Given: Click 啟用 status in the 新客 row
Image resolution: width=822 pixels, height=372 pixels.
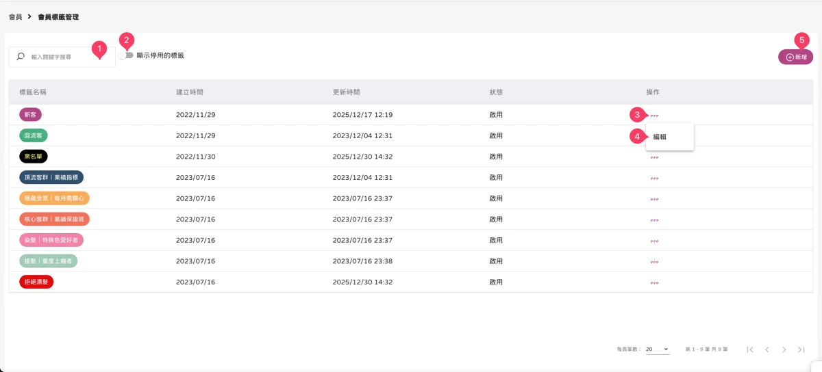Looking at the screenshot, I should coord(496,115).
